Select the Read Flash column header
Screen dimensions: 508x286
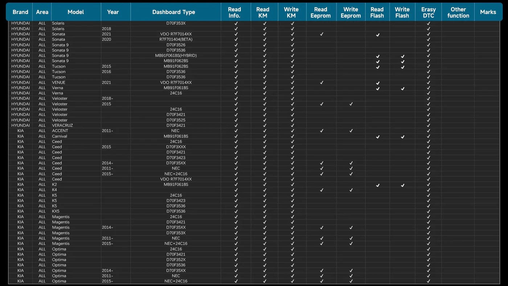pos(377,12)
